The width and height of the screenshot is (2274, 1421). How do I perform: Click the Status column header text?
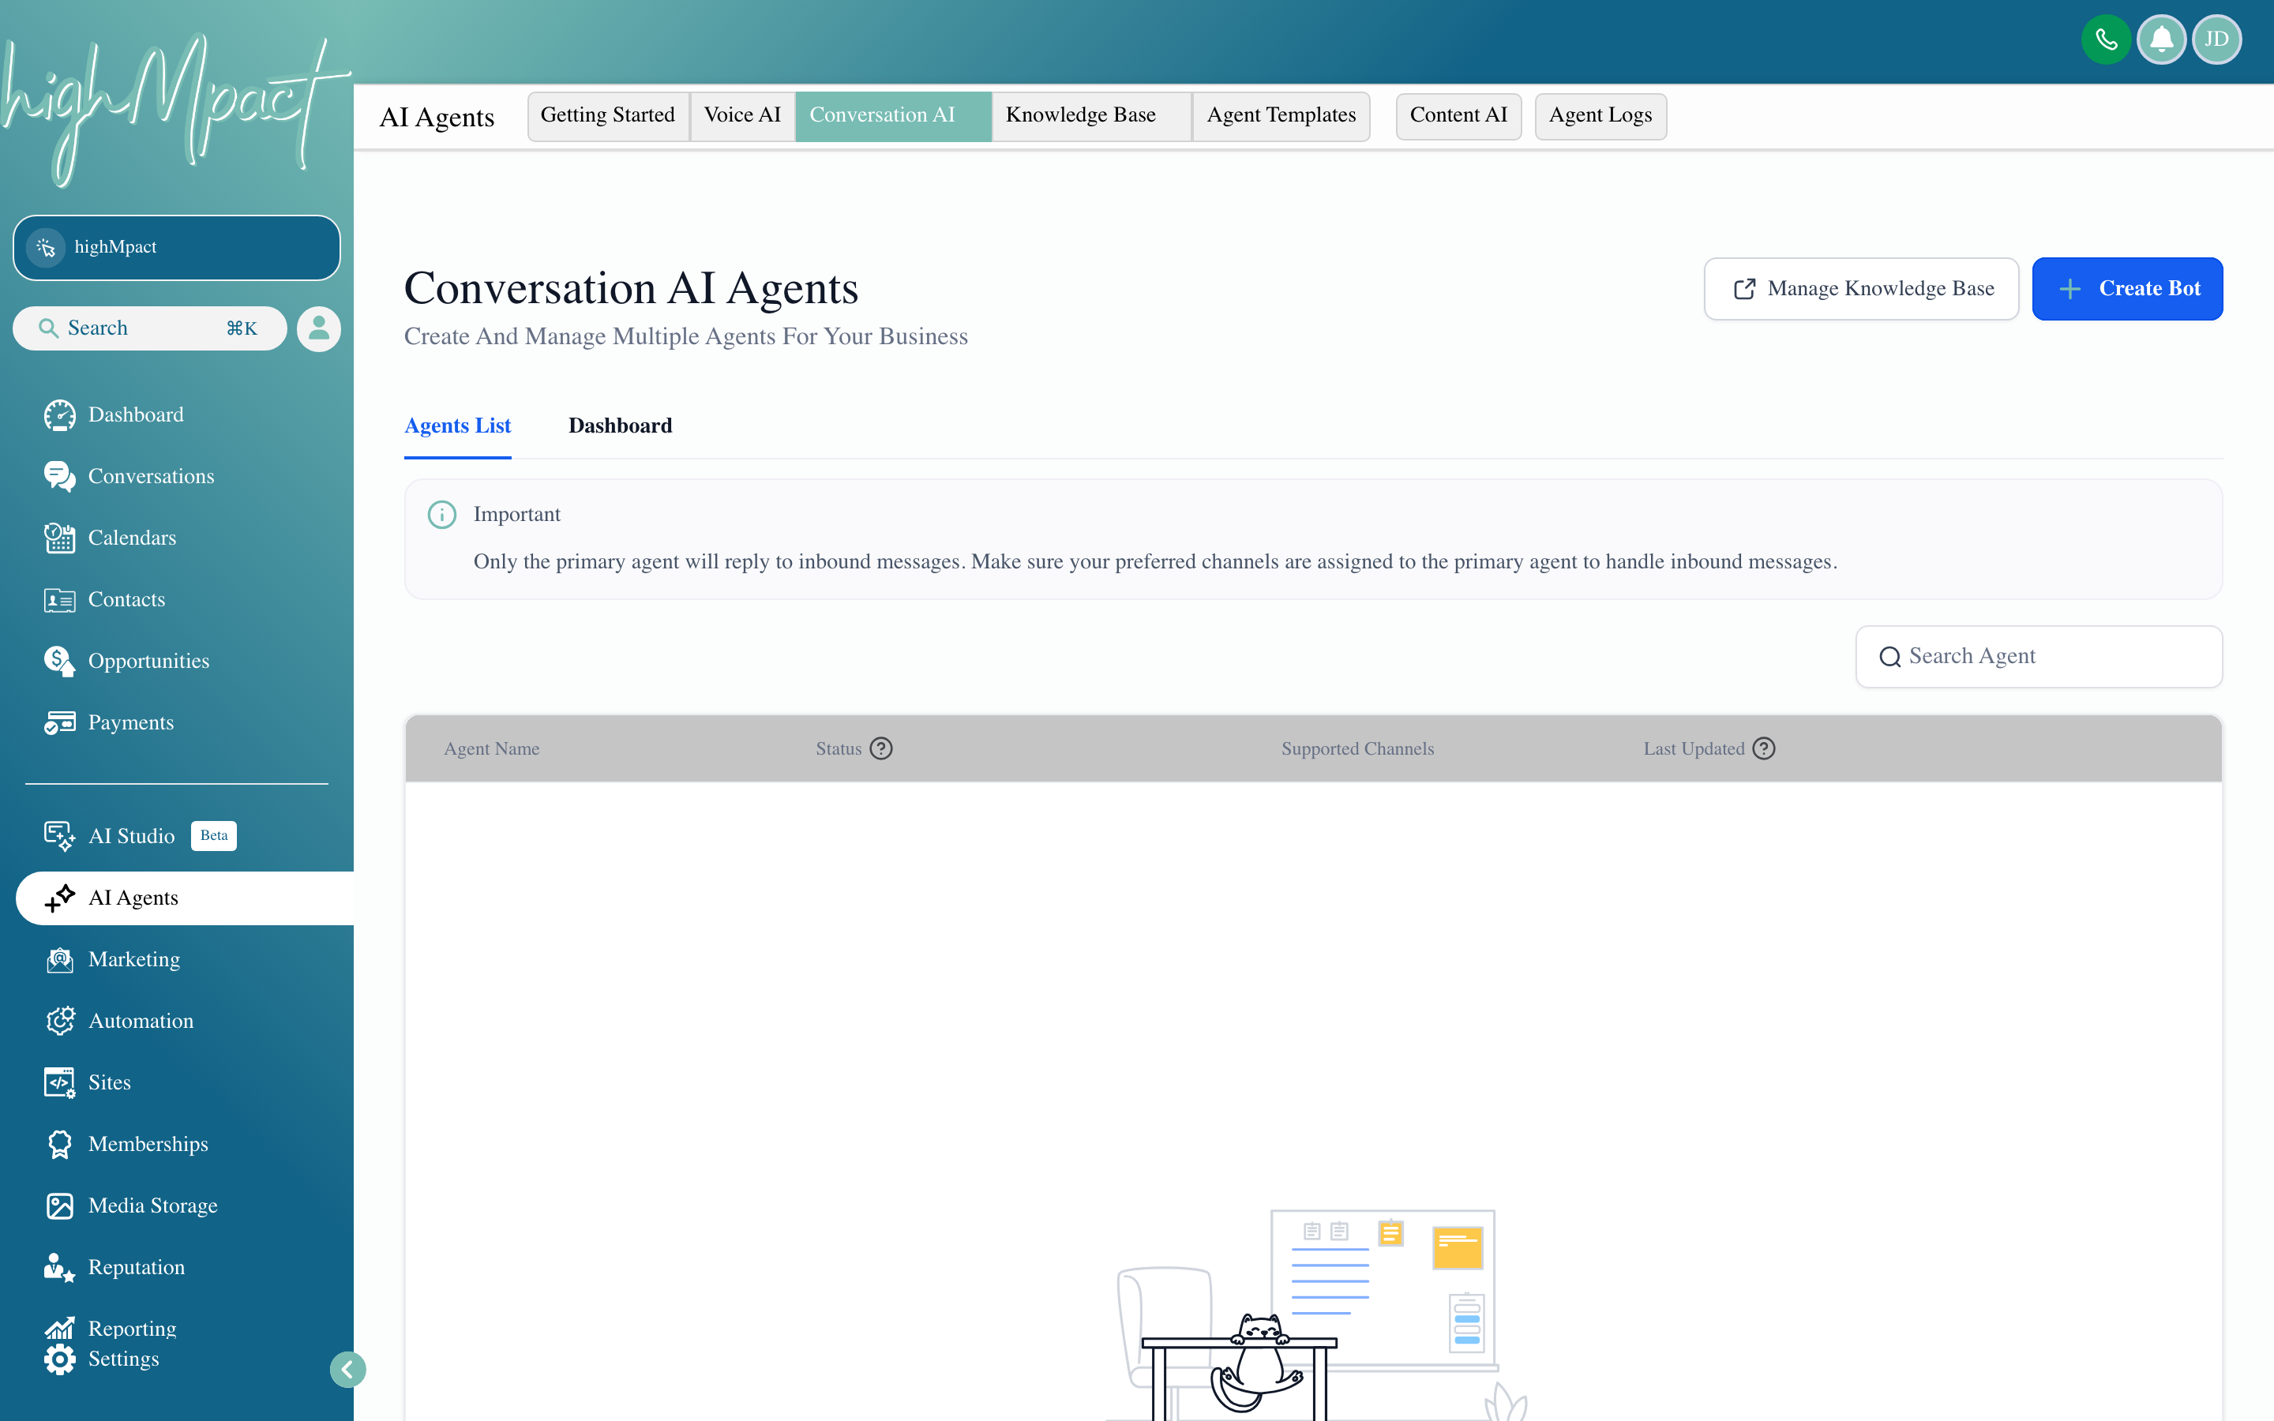click(839, 749)
